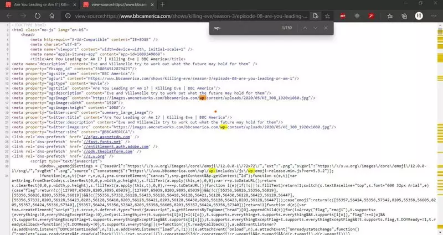Jump to previous find result arrow

coord(305,28)
